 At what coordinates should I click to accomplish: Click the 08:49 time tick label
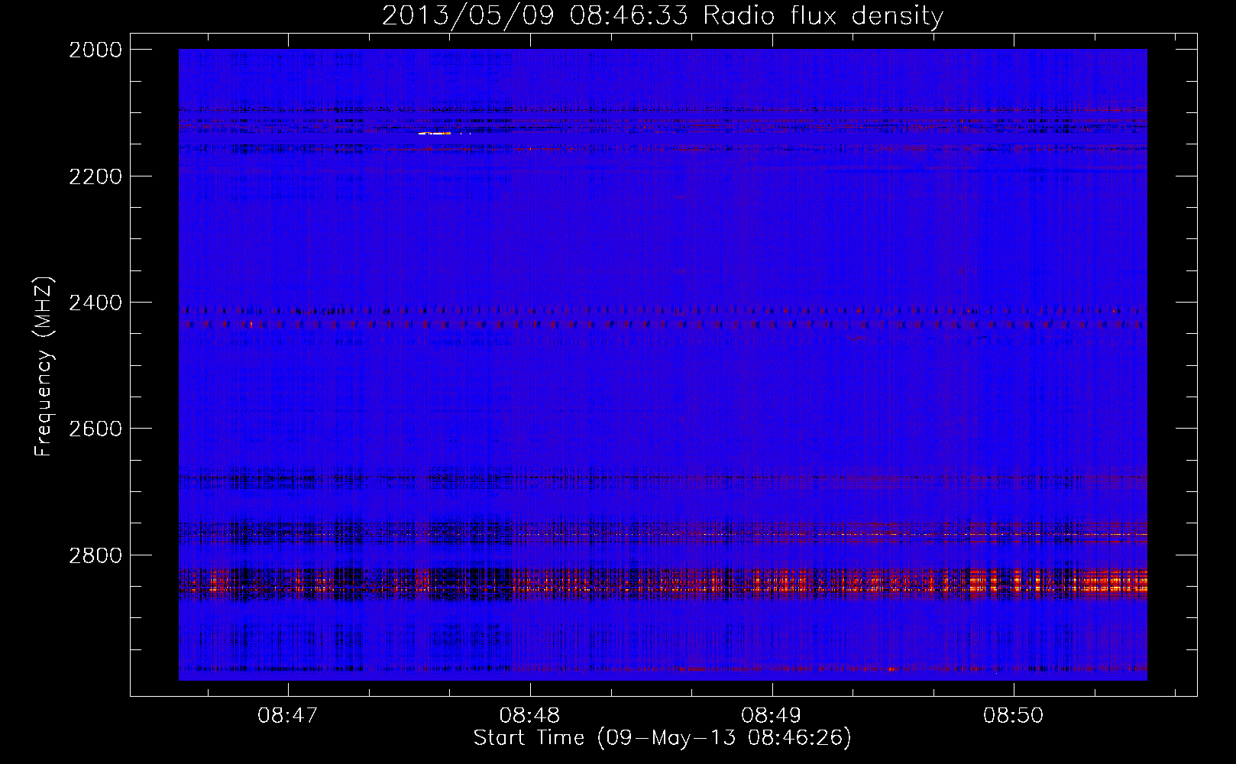pos(772,716)
